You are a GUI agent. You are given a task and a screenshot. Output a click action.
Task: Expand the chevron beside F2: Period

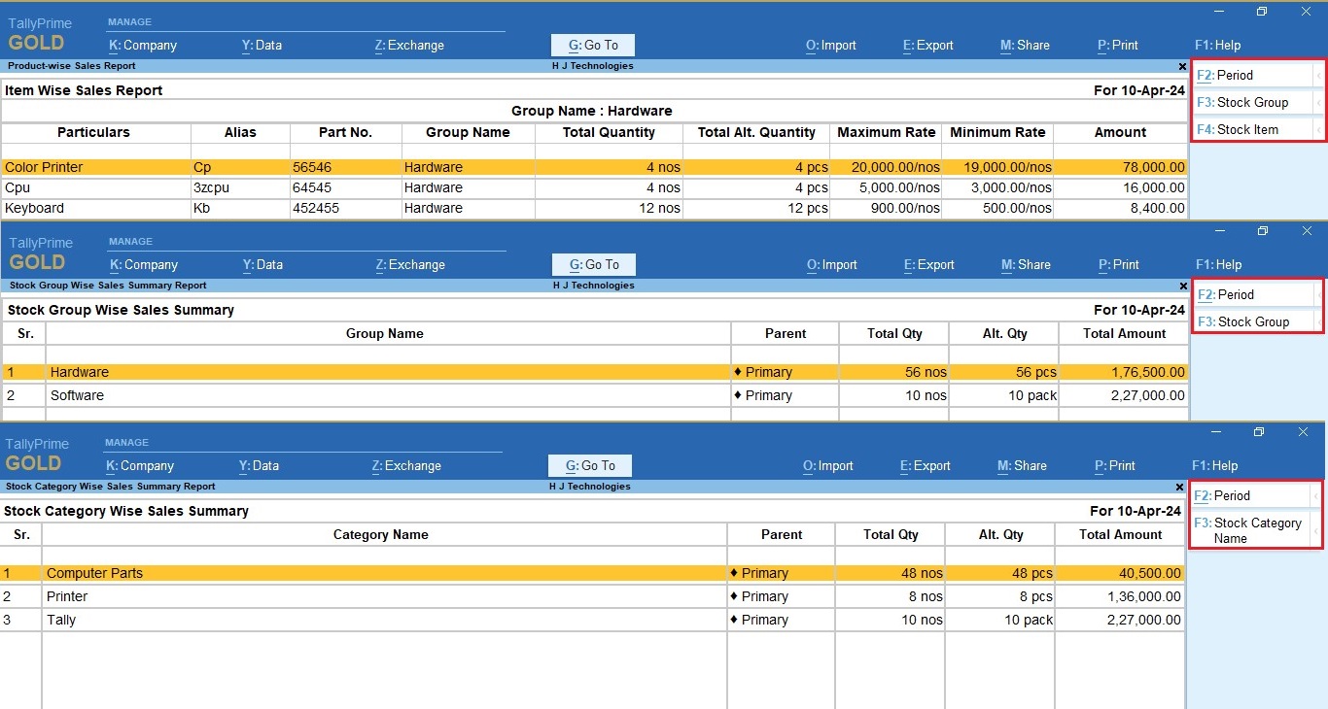pos(1320,74)
